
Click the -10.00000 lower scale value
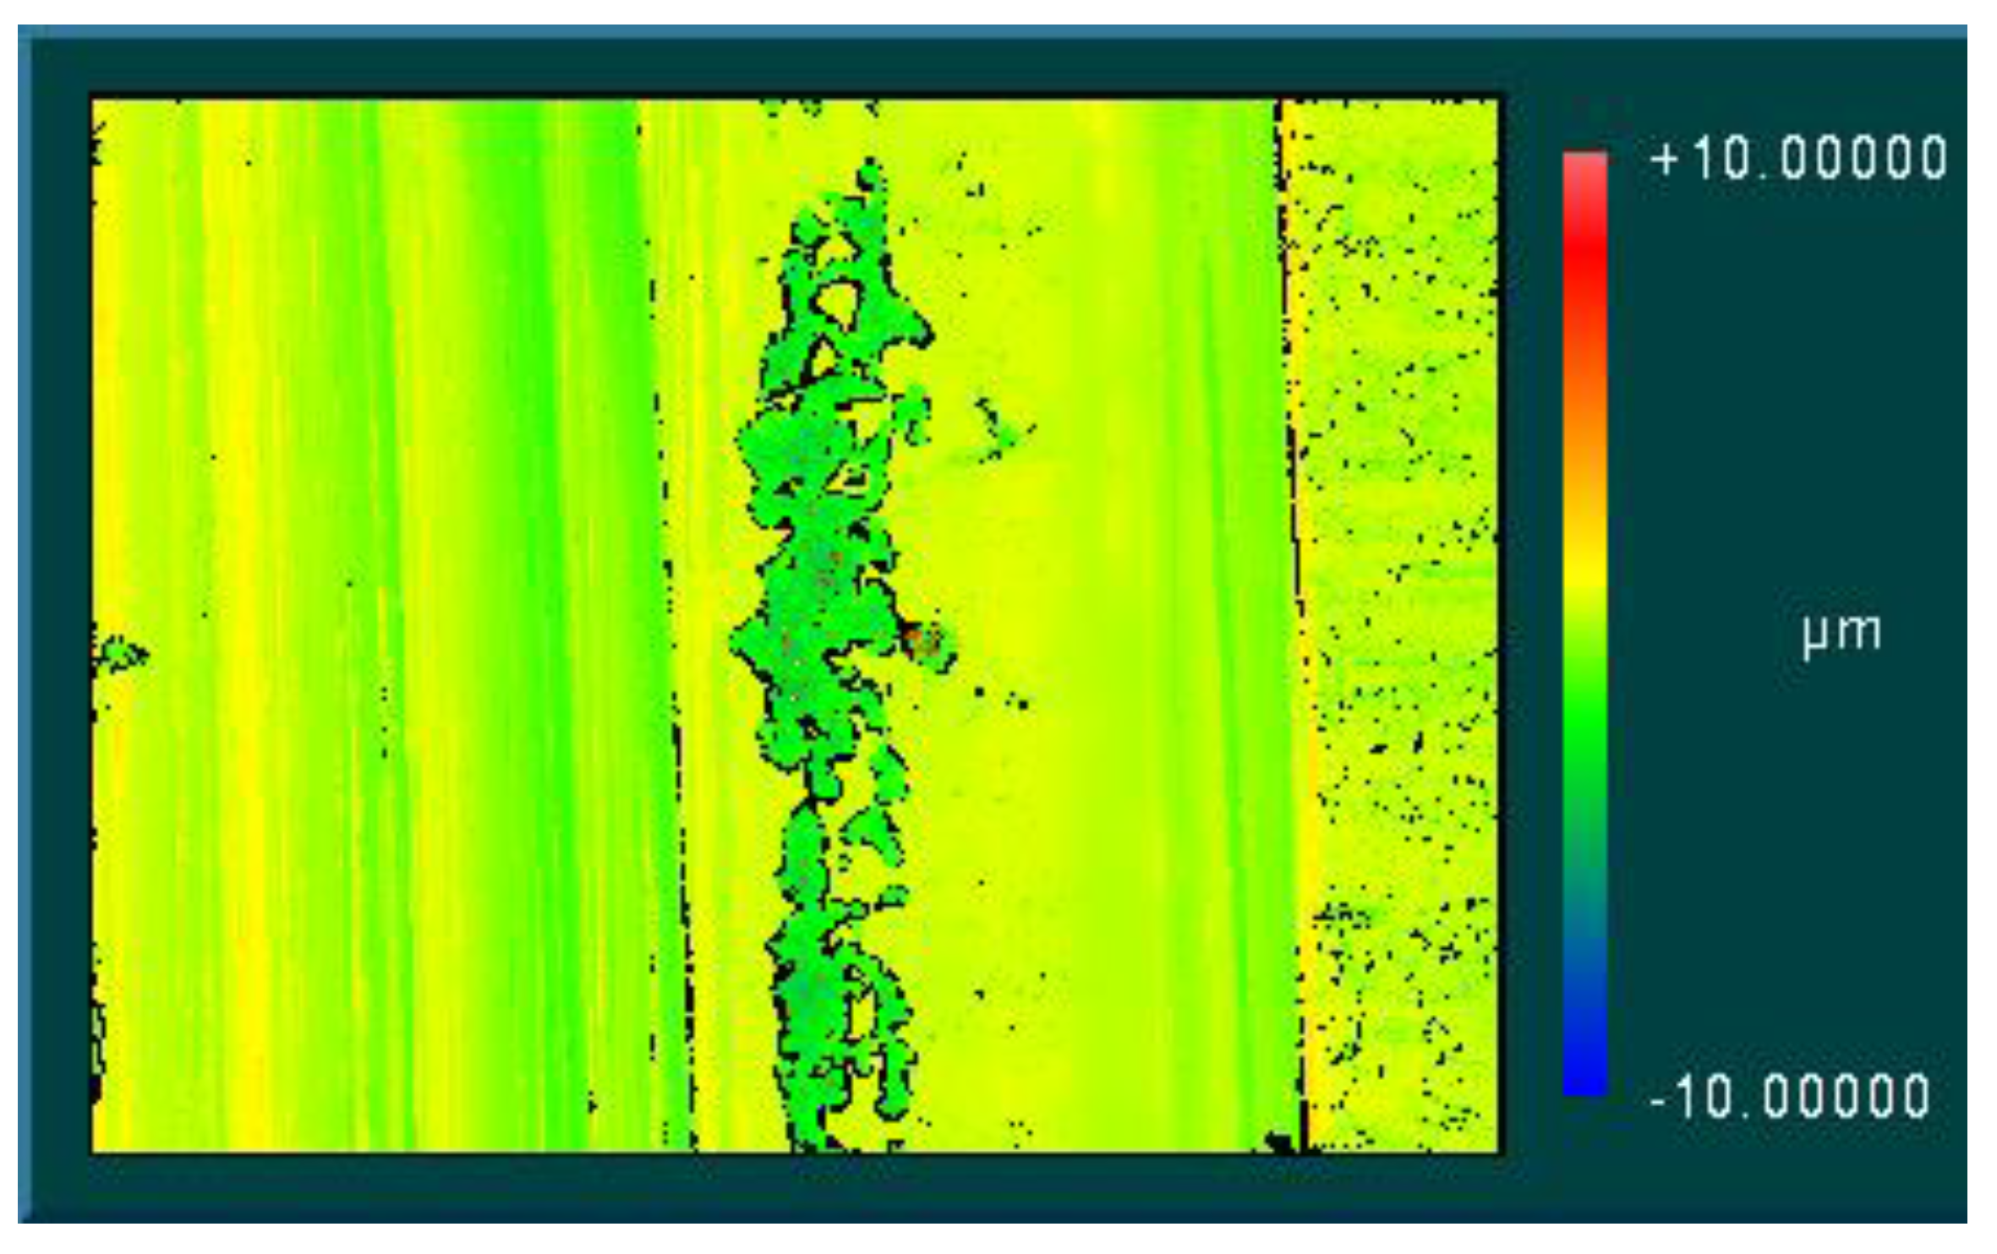pos(1790,1097)
